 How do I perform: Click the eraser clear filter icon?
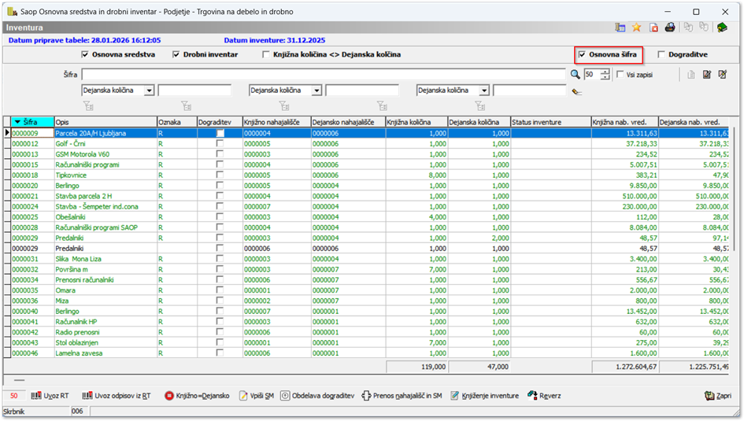576,91
